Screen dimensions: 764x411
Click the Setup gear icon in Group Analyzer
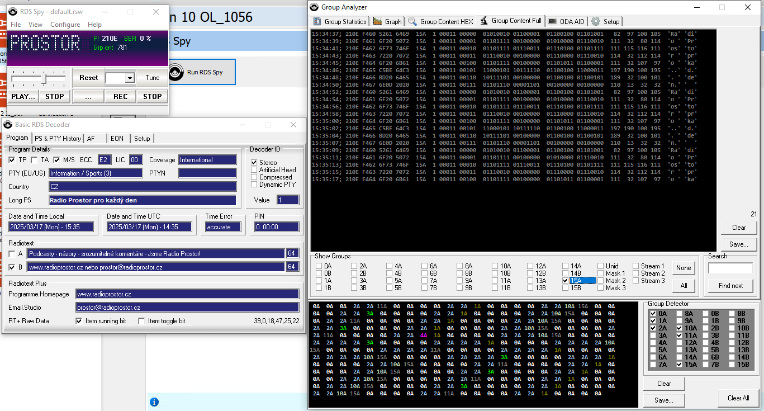pyautogui.click(x=596, y=21)
